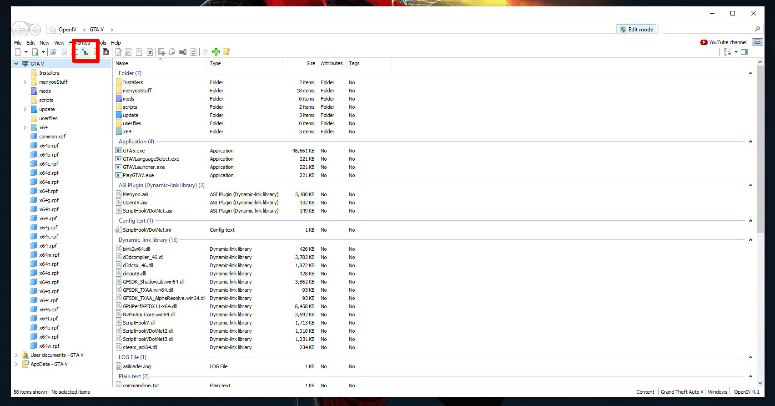Open the view layout dropdown arrow
775x406 pixels.
click(x=736, y=52)
